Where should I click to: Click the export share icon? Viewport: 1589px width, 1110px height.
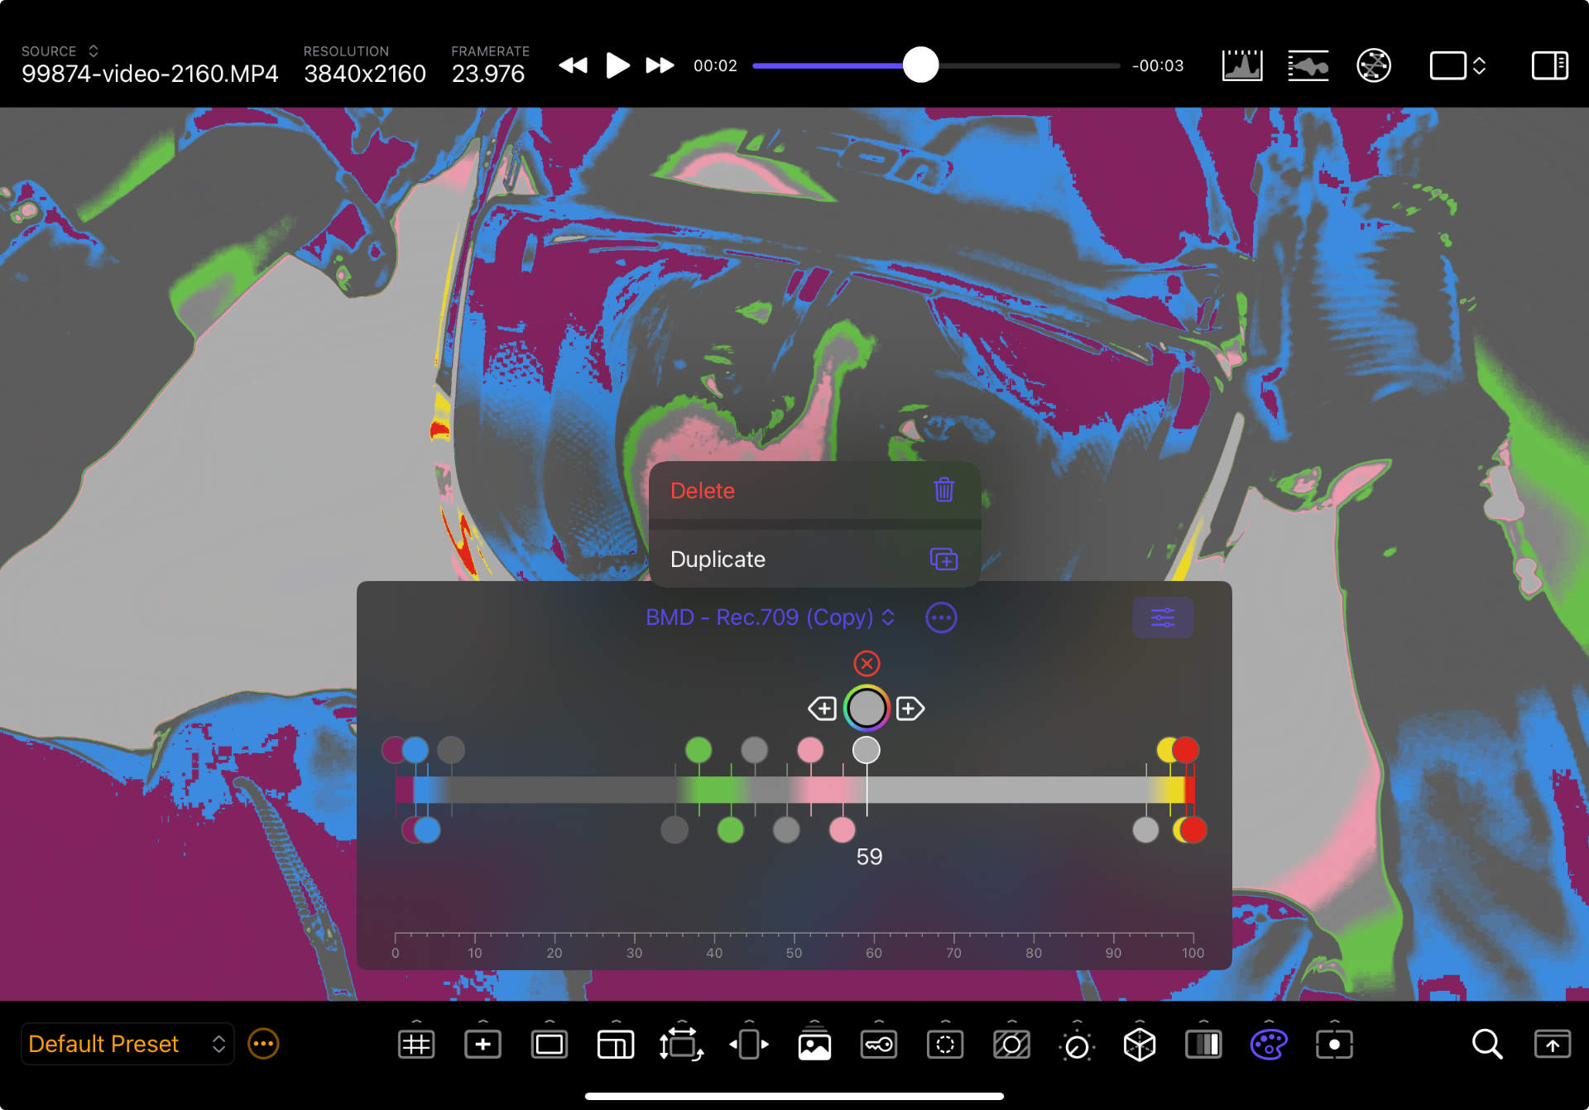[x=1552, y=1045]
